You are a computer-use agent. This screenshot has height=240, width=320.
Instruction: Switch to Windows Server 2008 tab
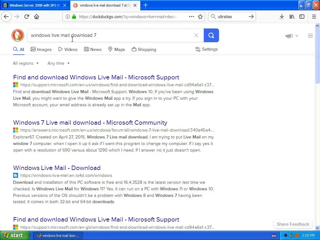(35, 5)
